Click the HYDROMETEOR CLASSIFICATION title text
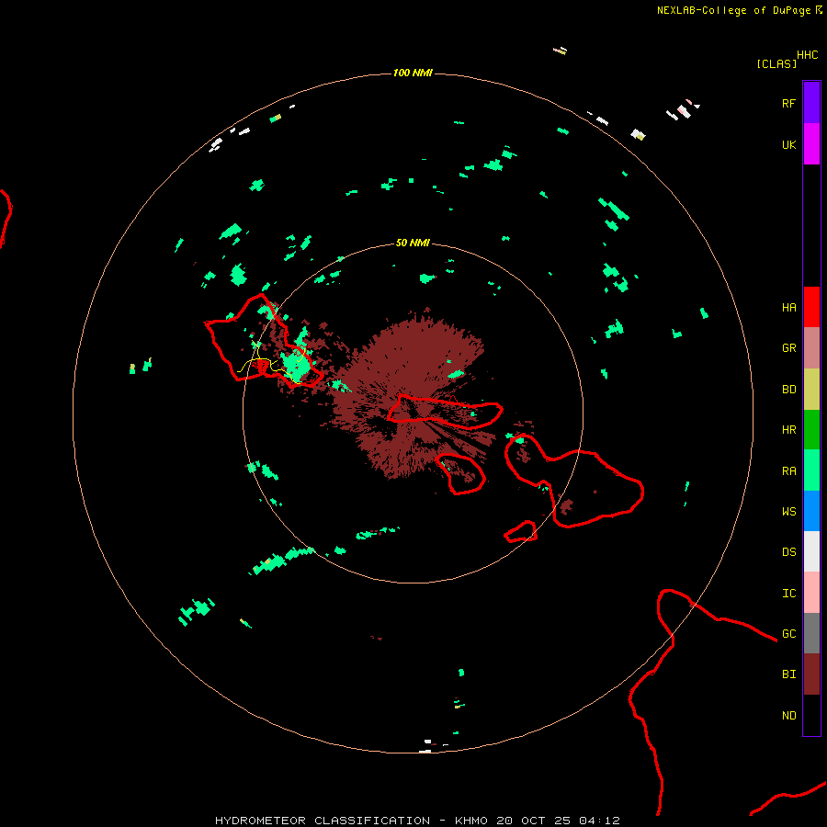 tap(323, 821)
